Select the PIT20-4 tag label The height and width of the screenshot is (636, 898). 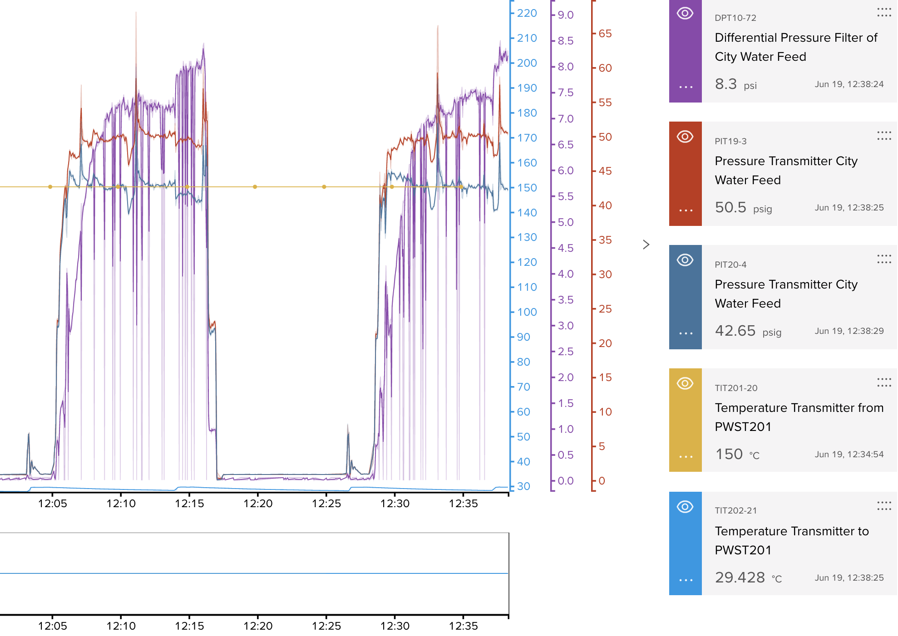click(x=730, y=264)
